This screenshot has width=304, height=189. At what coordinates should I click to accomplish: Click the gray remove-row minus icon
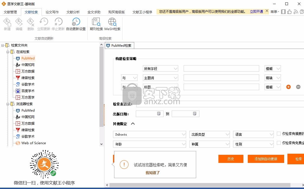298,87
